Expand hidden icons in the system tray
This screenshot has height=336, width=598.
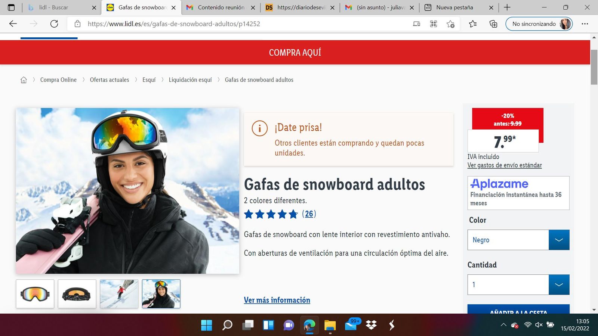[x=503, y=324]
